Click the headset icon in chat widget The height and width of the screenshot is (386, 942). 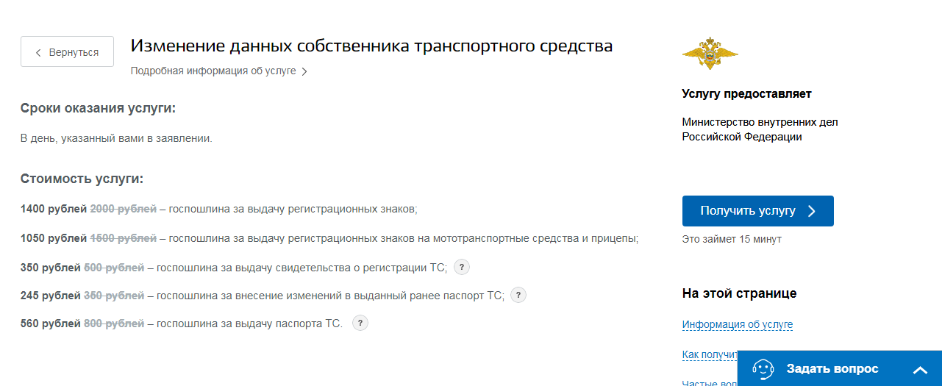click(763, 369)
